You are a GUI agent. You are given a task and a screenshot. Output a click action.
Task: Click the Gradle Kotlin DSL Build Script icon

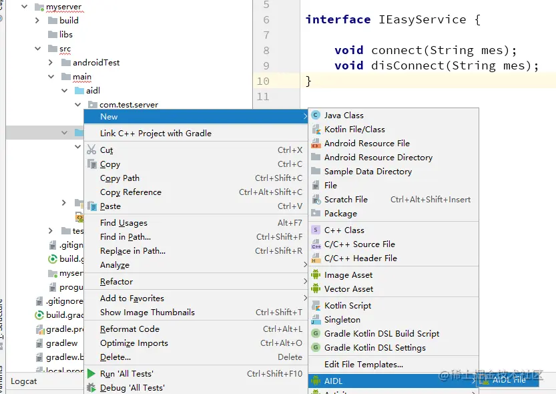coord(316,334)
